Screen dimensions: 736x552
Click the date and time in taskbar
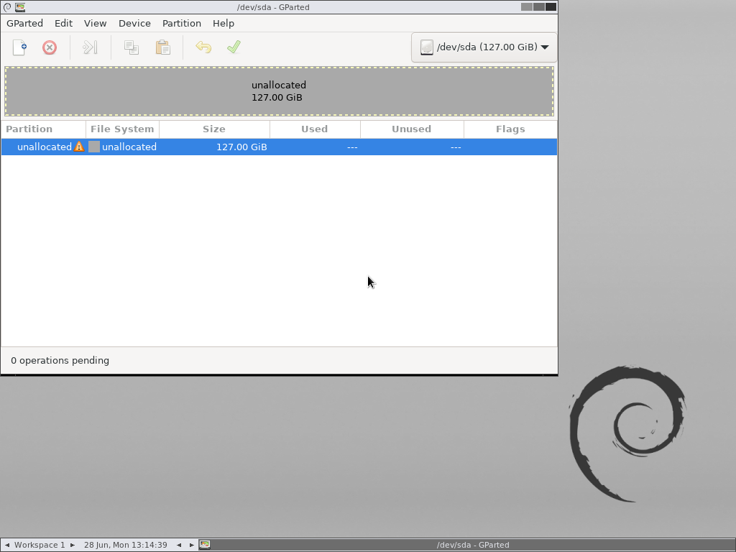point(126,545)
